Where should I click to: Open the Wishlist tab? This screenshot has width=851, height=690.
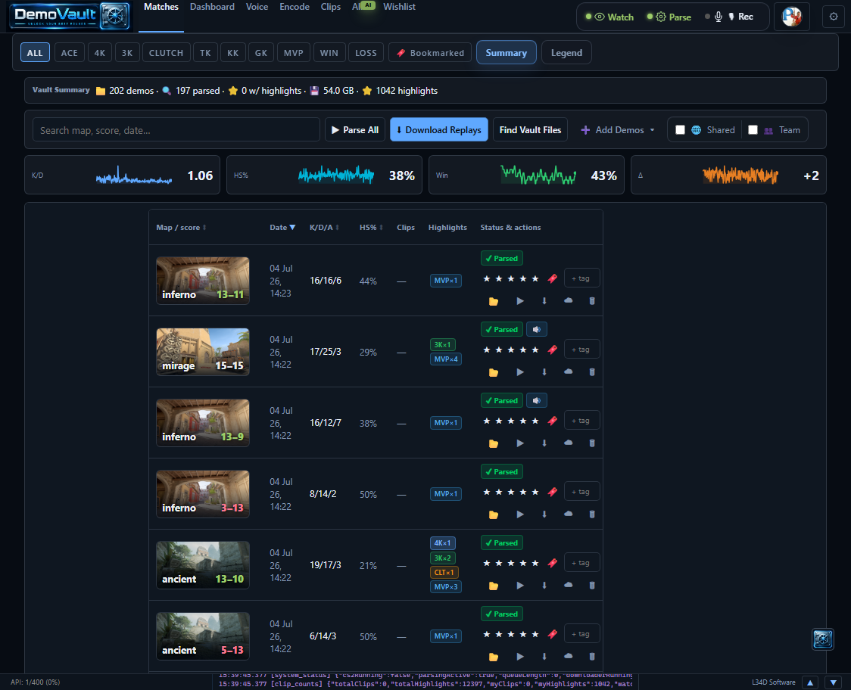(x=399, y=7)
